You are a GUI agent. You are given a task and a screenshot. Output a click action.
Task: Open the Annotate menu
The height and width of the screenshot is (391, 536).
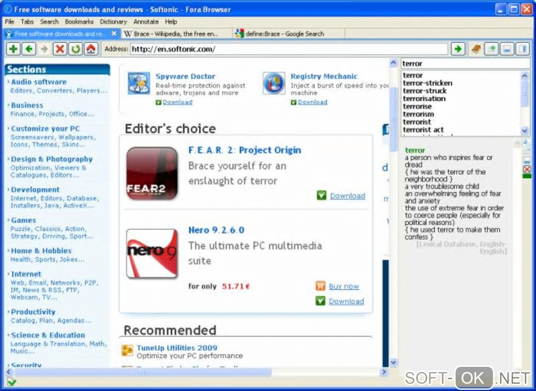(x=146, y=22)
